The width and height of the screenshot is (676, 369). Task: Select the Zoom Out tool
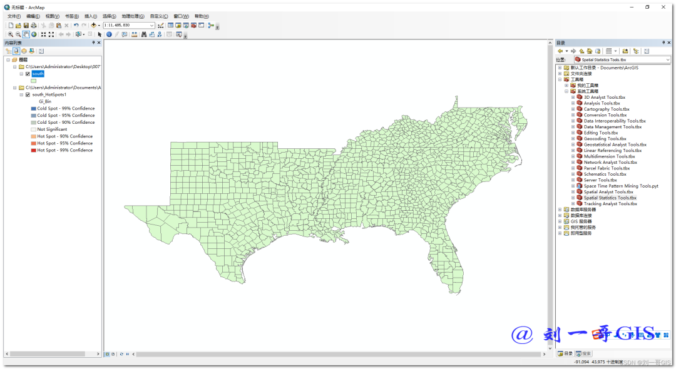tap(18, 34)
